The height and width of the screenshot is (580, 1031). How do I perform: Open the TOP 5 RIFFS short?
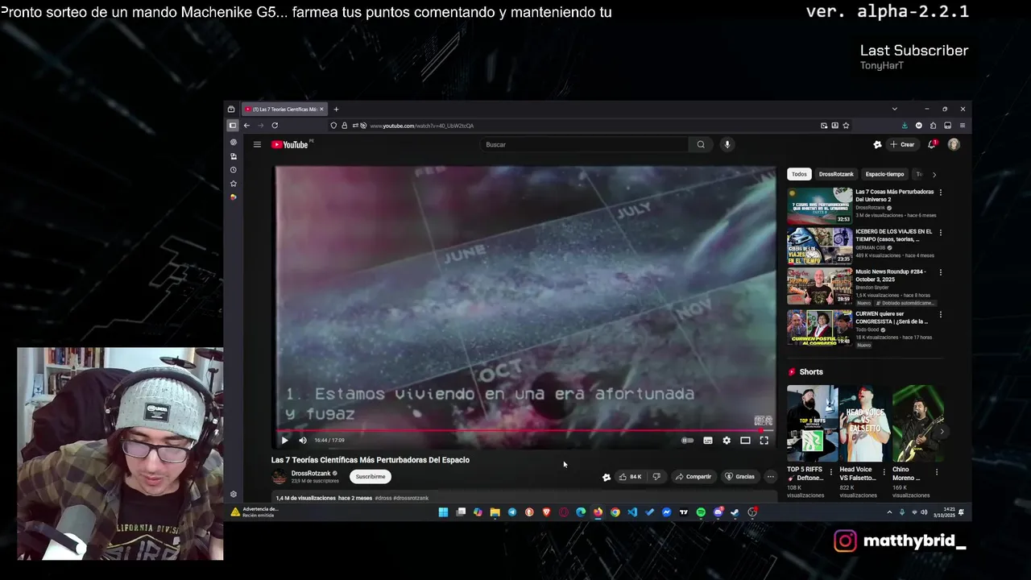point(812,424)
